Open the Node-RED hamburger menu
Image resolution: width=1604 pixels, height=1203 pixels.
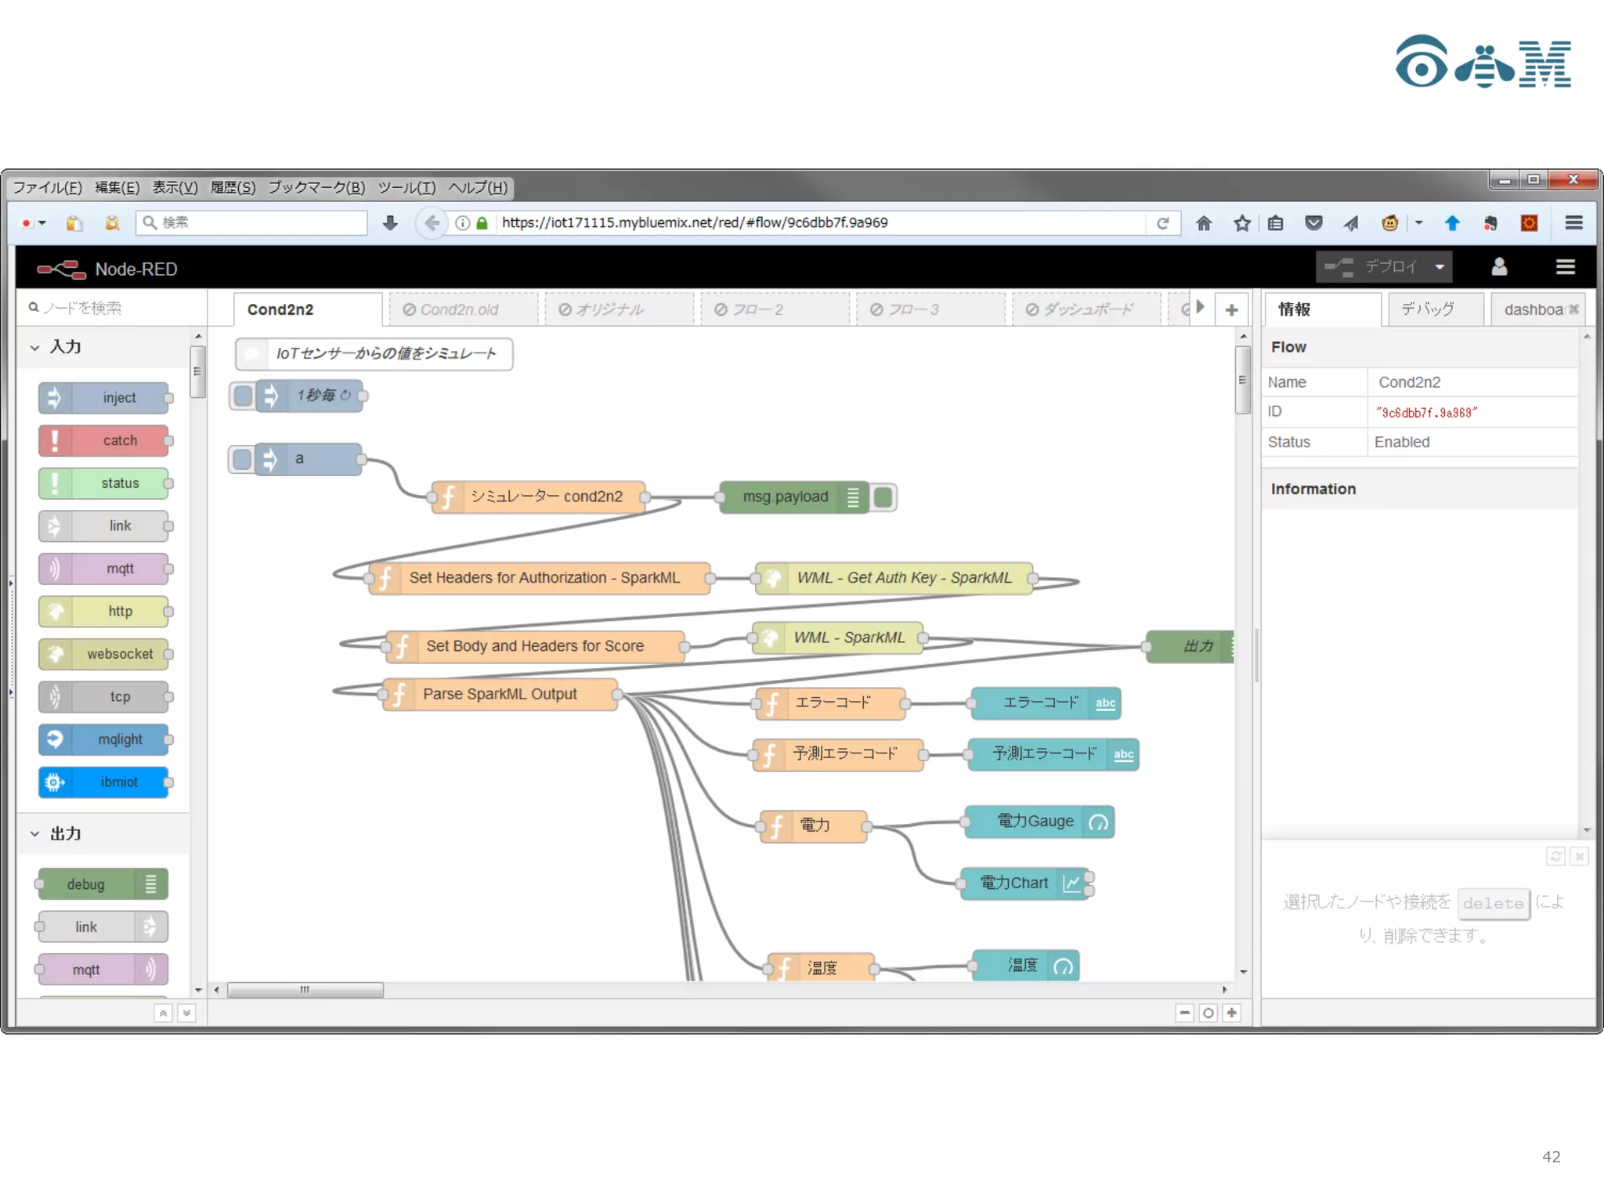pyautogui.click(x=1565, y=268)
